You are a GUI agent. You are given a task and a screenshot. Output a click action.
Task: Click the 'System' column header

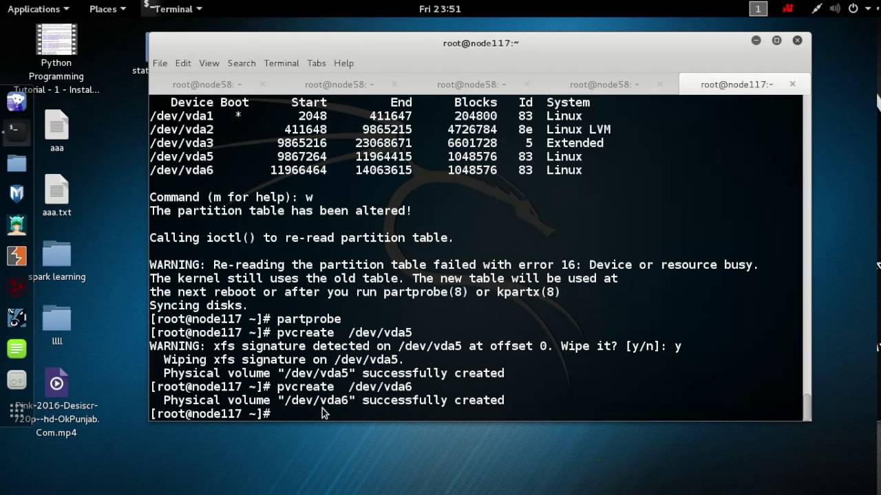pos(568,102)
